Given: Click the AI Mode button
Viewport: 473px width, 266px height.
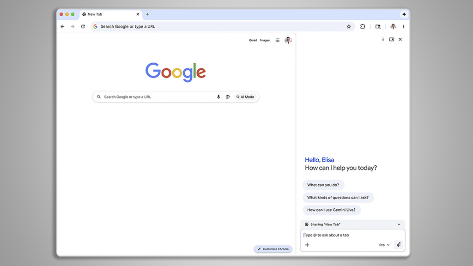Looking at the screenshot, I should (x=245, y=97).
